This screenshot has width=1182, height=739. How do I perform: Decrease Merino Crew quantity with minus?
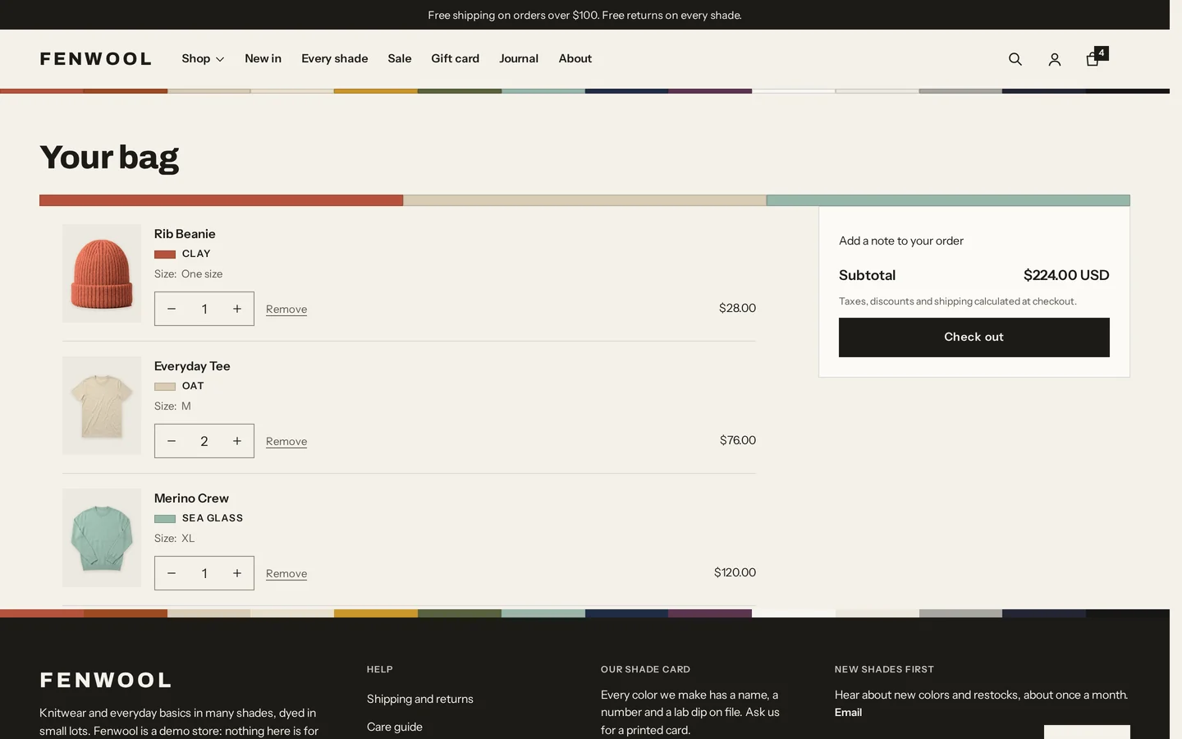172,573
